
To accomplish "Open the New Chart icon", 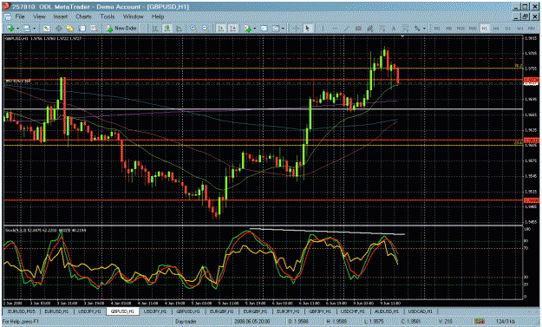I will pyautogui.click(x=10, y=29).
